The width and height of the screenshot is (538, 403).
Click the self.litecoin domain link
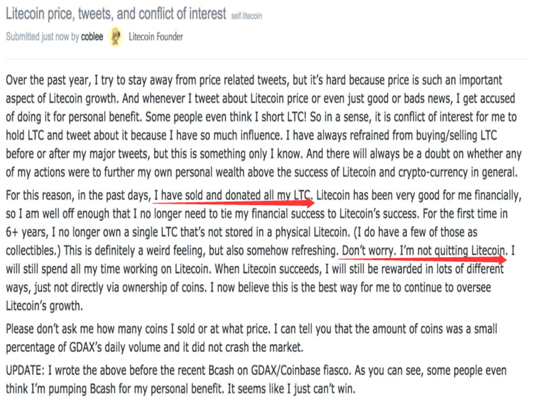click(x=246, y=15)
